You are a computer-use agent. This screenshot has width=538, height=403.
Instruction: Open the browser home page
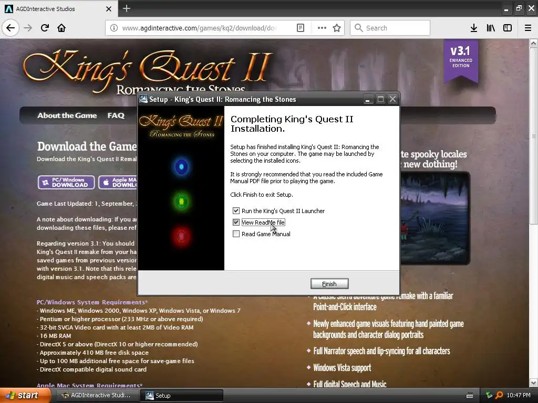[61, 28]
